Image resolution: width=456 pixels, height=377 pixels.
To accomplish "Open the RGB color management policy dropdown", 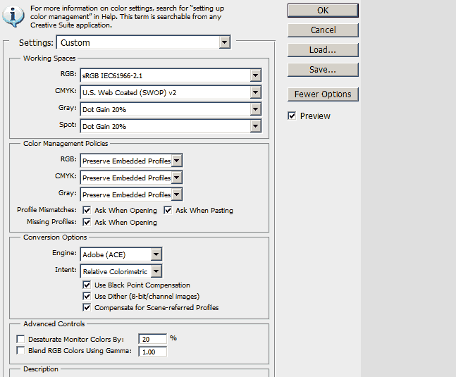I will pyautogui.click(x=177, y=161).
